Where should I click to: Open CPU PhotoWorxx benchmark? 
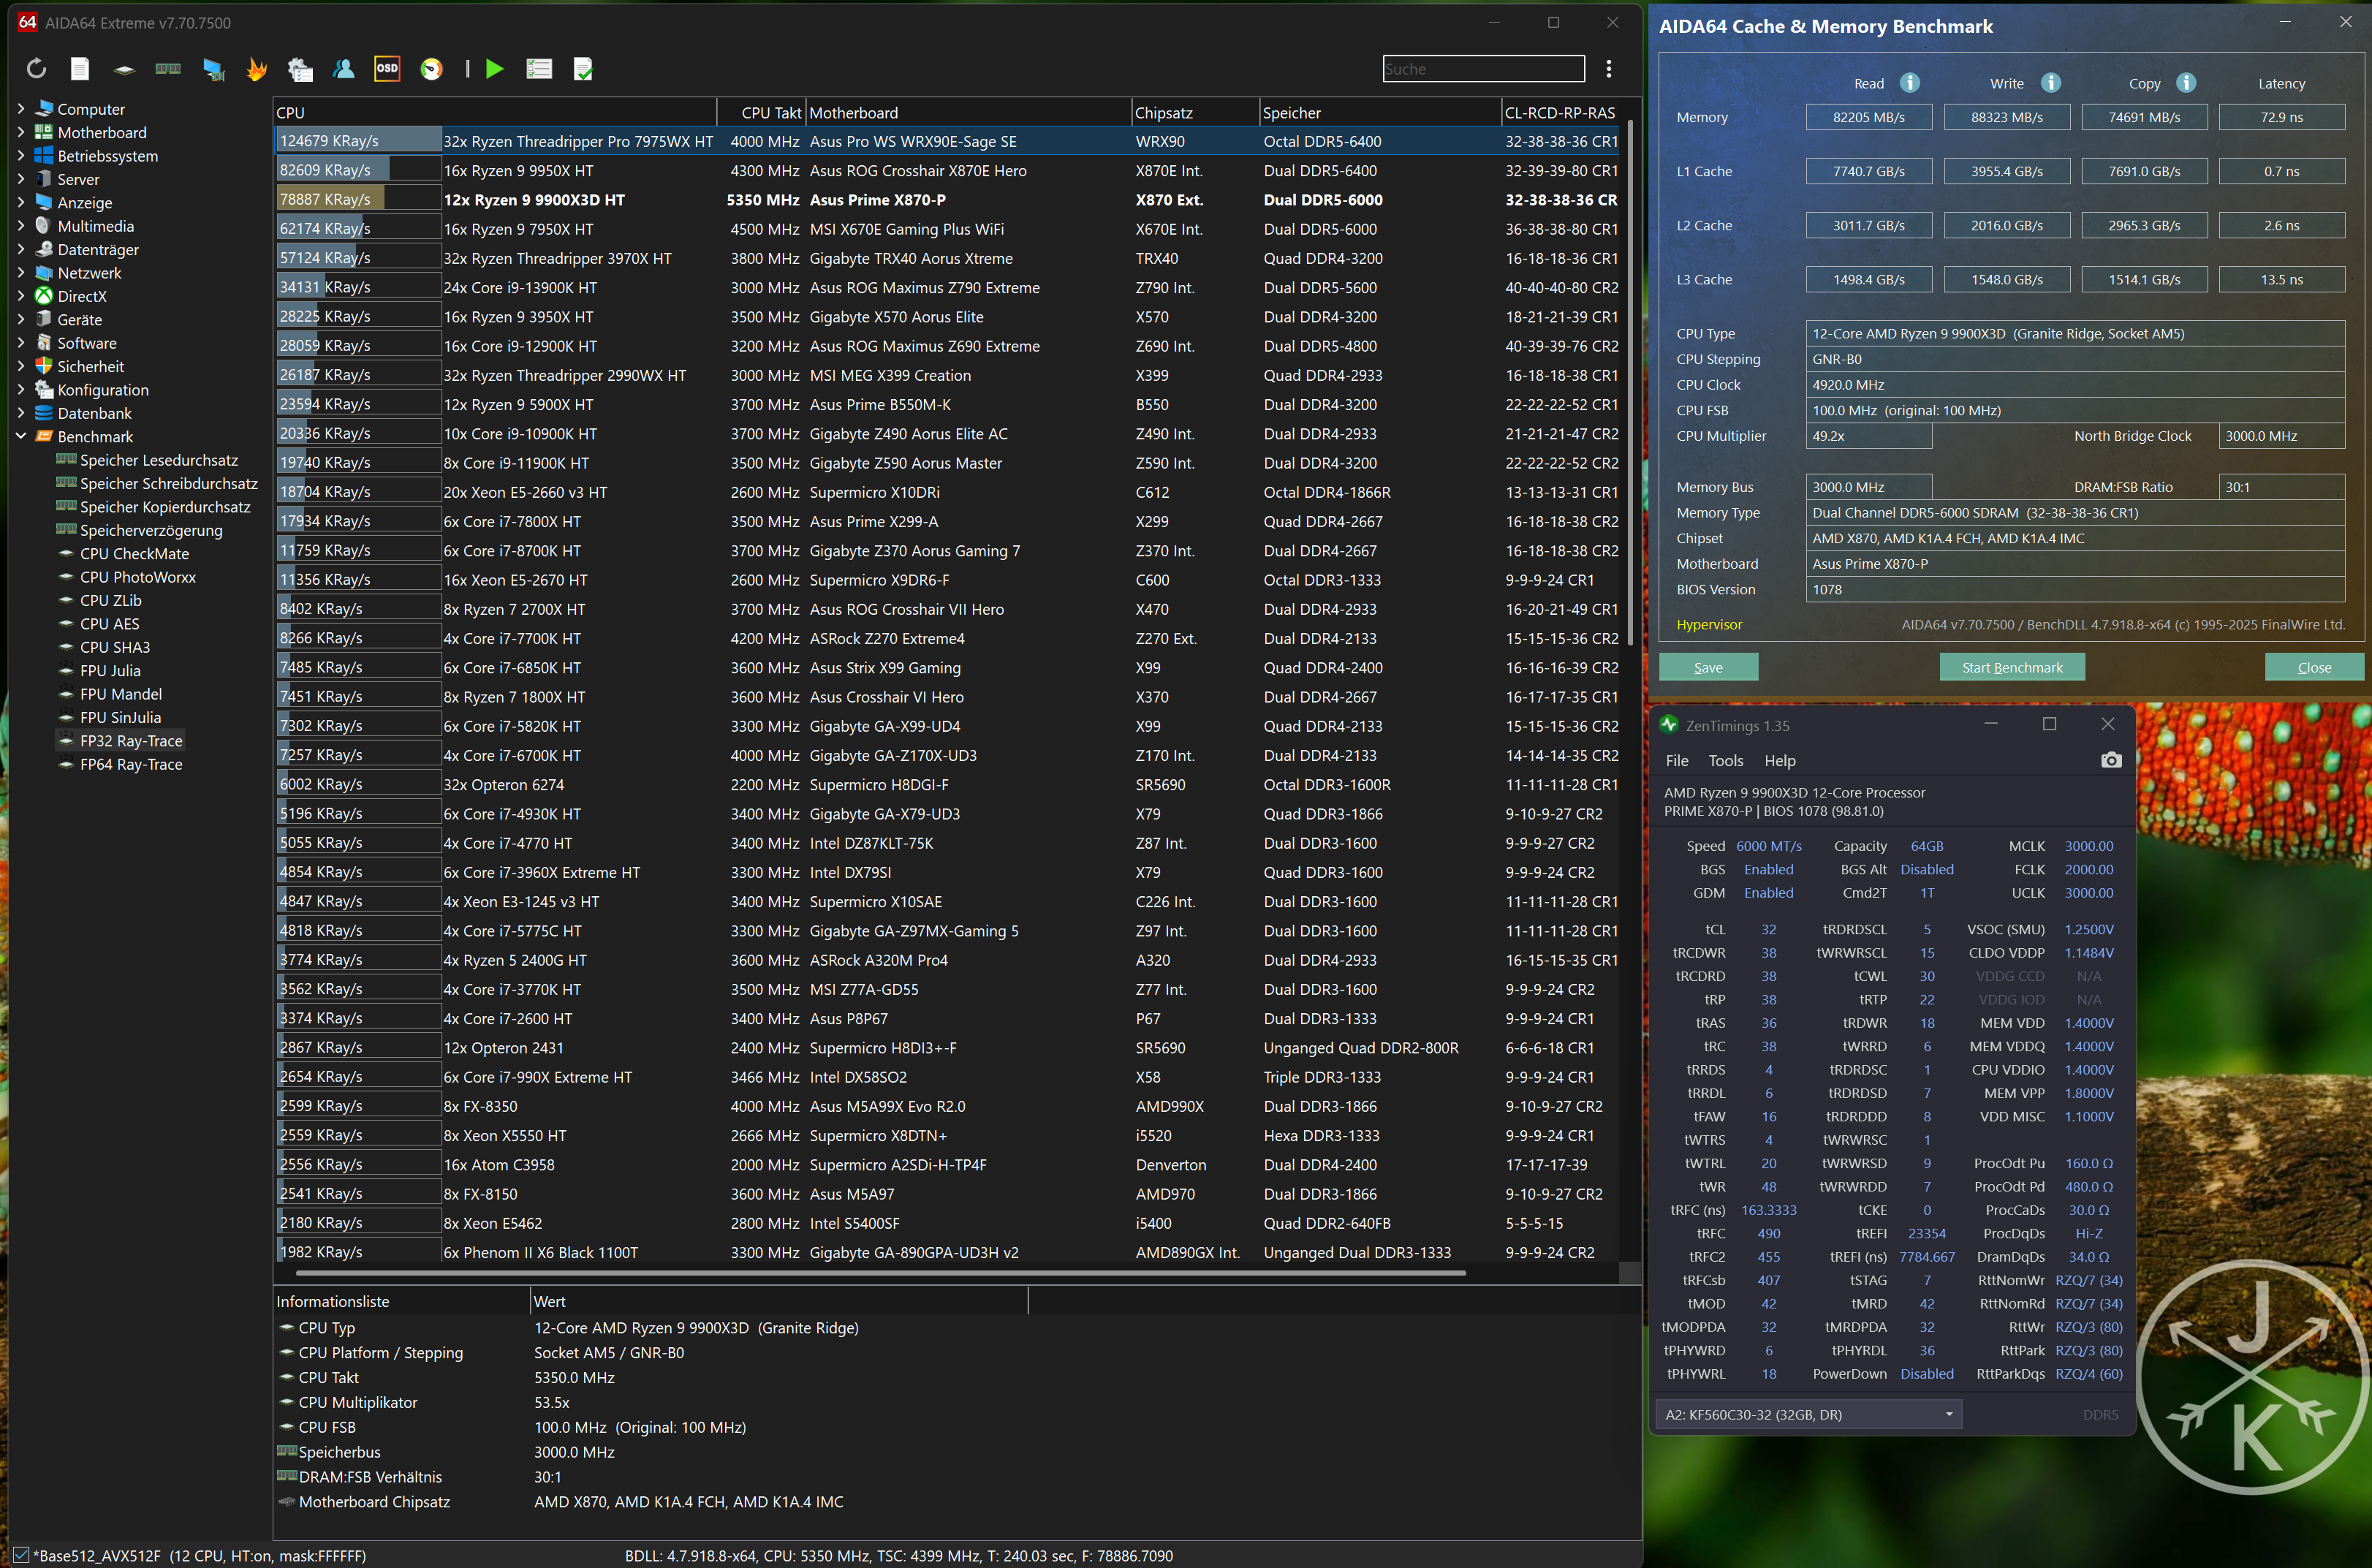tap(138, 577)
